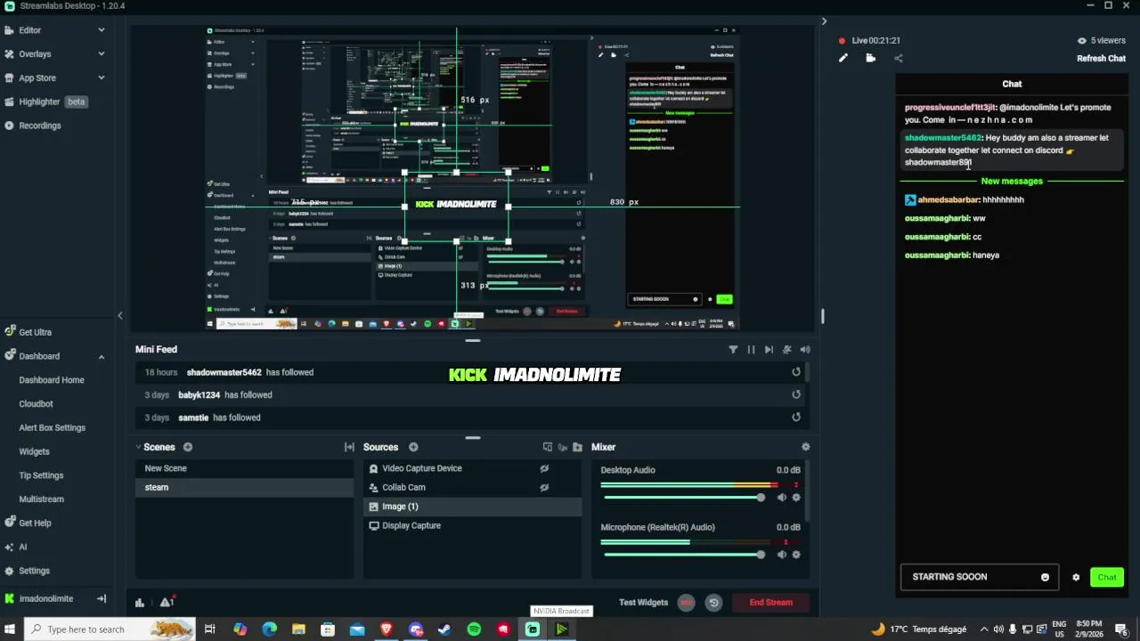This screenshot has height=641, width=1140.
Task: Collapse the chat panel arrow
Action: coord(824,21)
